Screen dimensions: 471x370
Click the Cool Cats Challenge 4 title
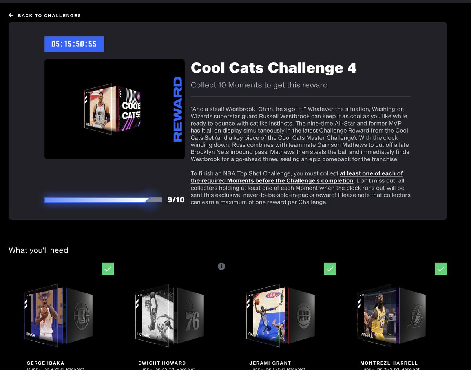click(274, 68)
